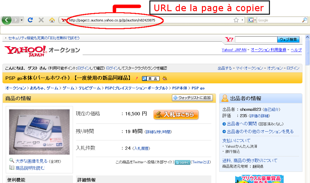Click the magnifier icon by 大きな画像を見る
This screenshot has height=183, width=310.
(12, 161)
